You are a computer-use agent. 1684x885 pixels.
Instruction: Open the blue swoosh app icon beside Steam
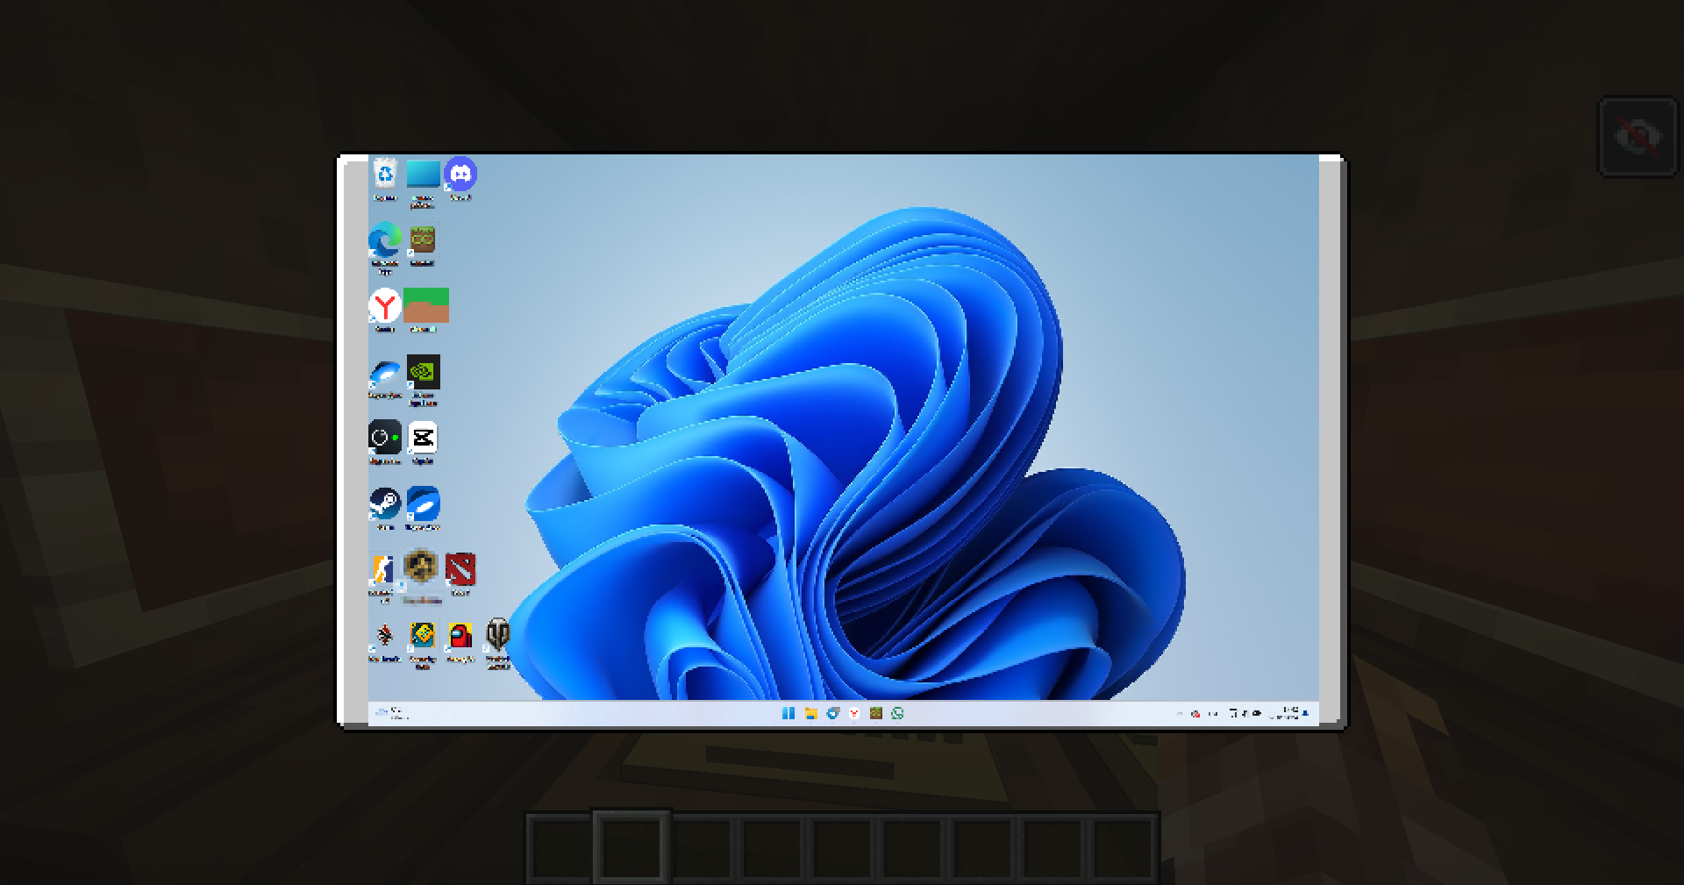[423, 503]
